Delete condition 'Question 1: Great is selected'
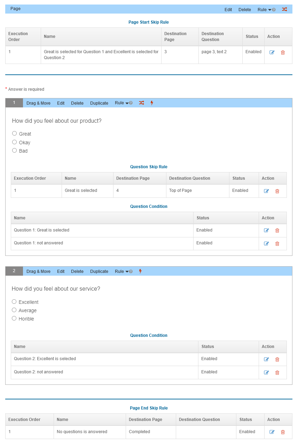Image resolution: width=298 pixels, height=446 pixels. coord(277,230)
